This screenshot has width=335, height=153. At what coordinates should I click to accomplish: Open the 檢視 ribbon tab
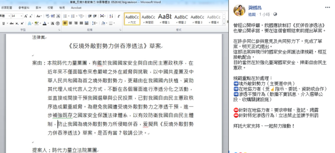[x=62, y=8]
